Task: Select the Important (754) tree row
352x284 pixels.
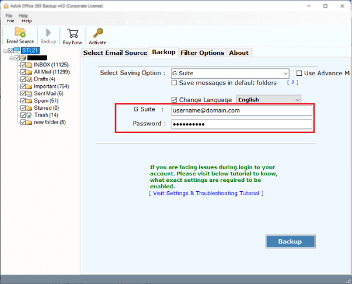Action: [51, 86]
